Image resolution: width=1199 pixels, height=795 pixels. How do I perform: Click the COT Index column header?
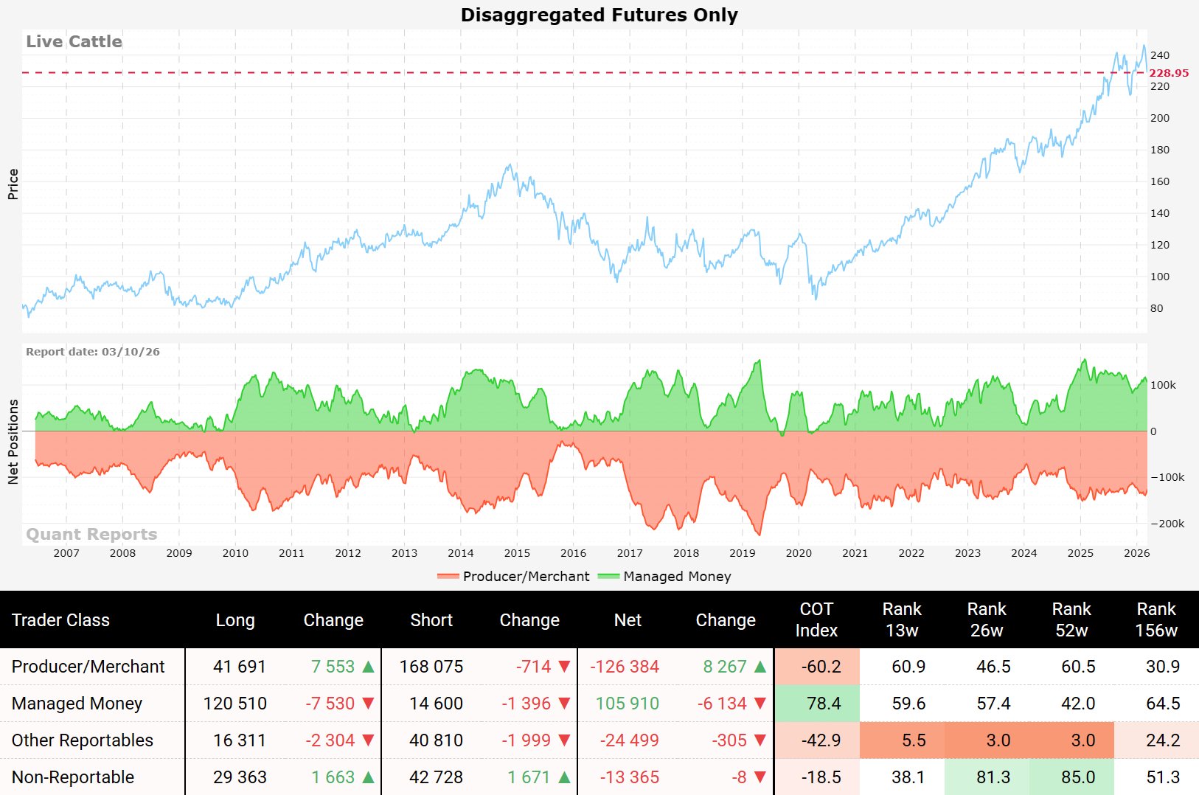click(816, 619)
